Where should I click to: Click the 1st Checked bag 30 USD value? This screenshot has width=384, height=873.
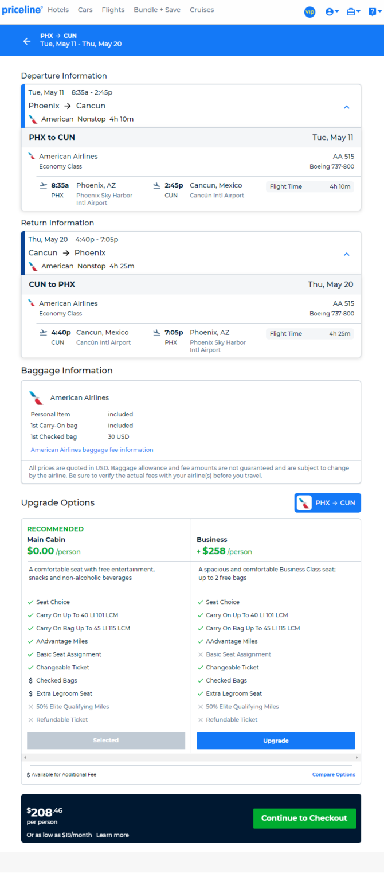coord(118,437)
